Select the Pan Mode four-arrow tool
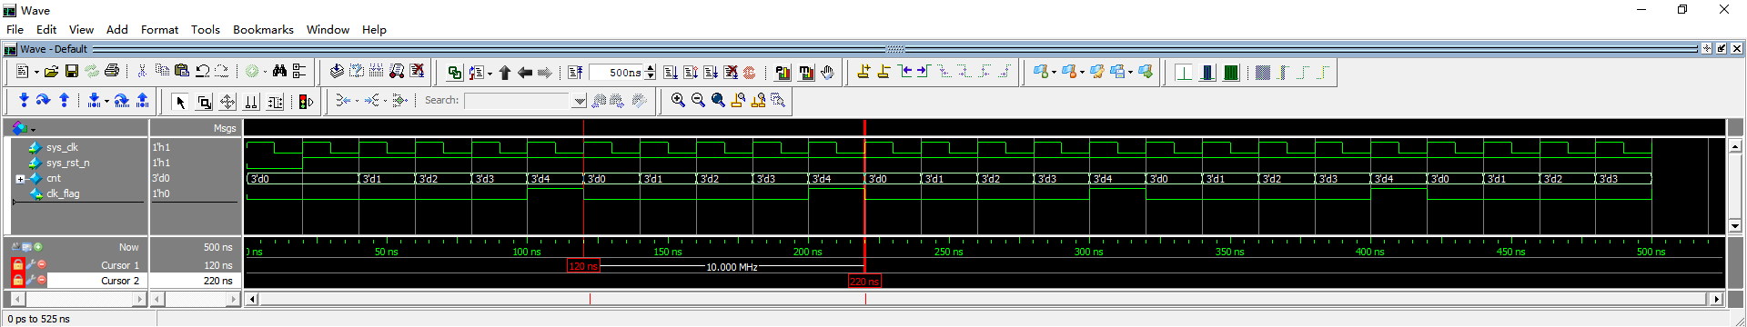1747x327 pixels. click(227, 102)
